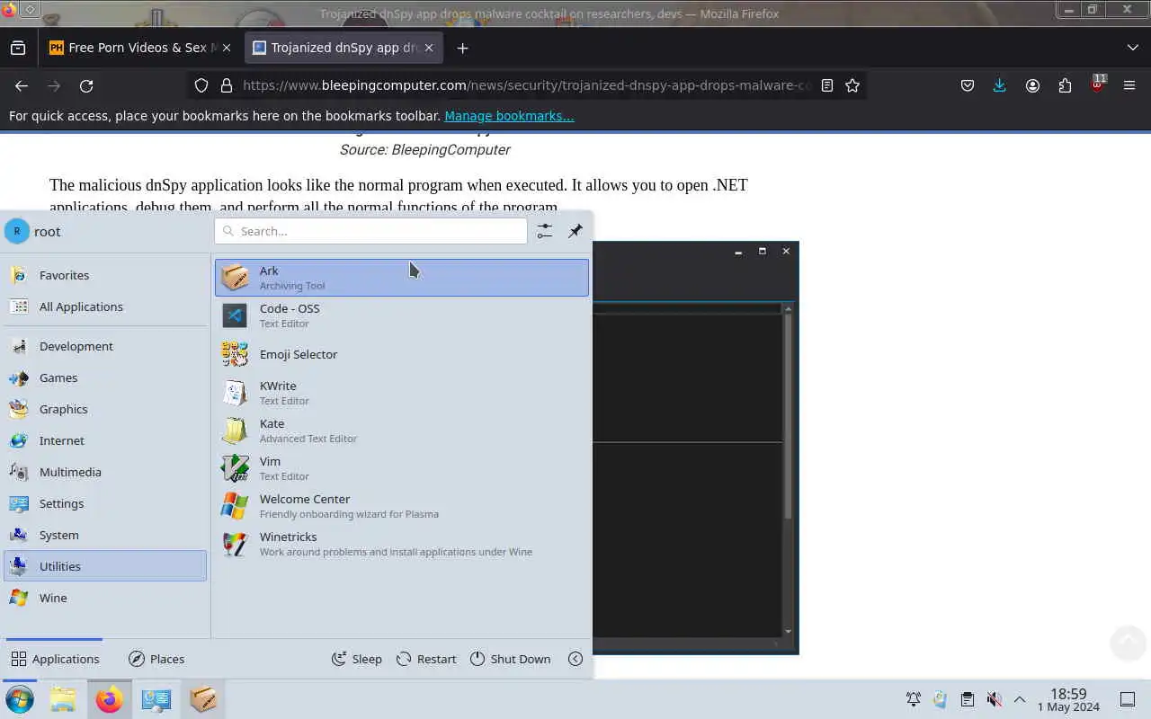The width and height of the screenshot is (1151, 719).
Task: Pin the application launcher open
Action: pos(575,231)
